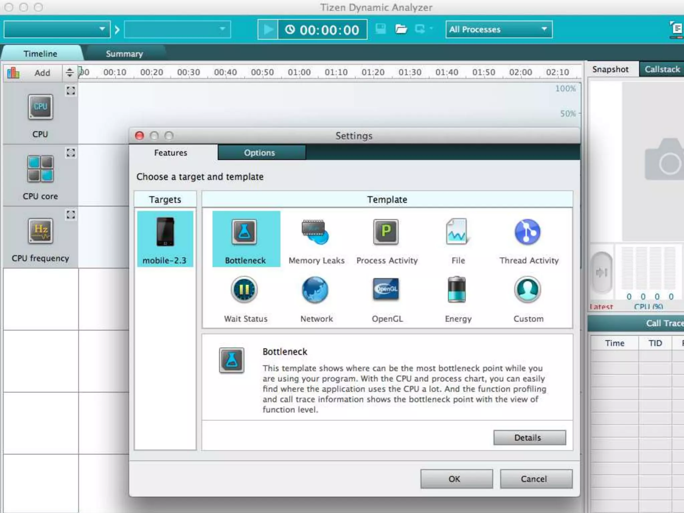Toggle expand on CPU core chart

[x=71, y=153]
